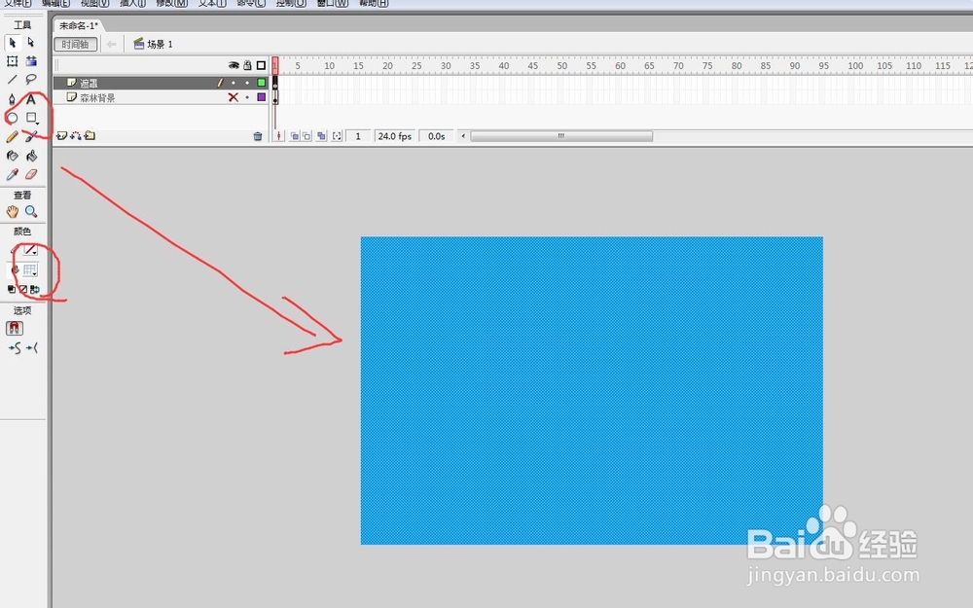Toggle visibility of all layers eye icon

tap(234, 65)
